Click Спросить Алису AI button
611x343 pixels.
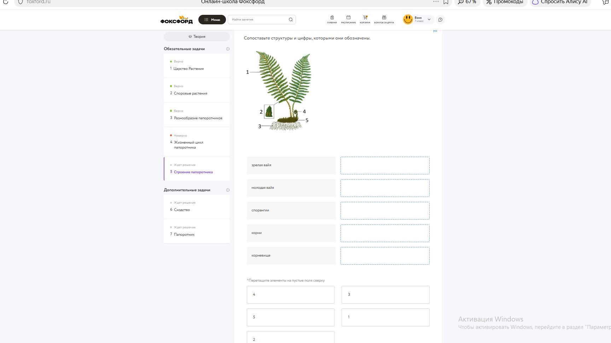click(560, 2)
